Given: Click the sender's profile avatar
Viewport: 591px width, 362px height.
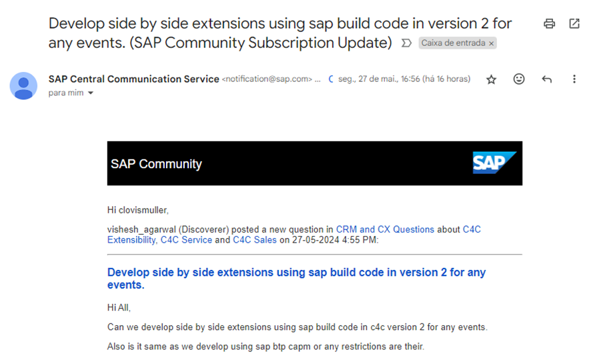Looking at the screenshot, I should (x=23, y=86).
